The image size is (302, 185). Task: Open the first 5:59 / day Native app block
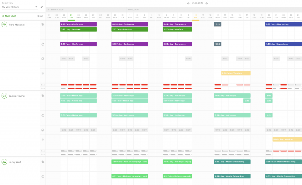point(79,115)
